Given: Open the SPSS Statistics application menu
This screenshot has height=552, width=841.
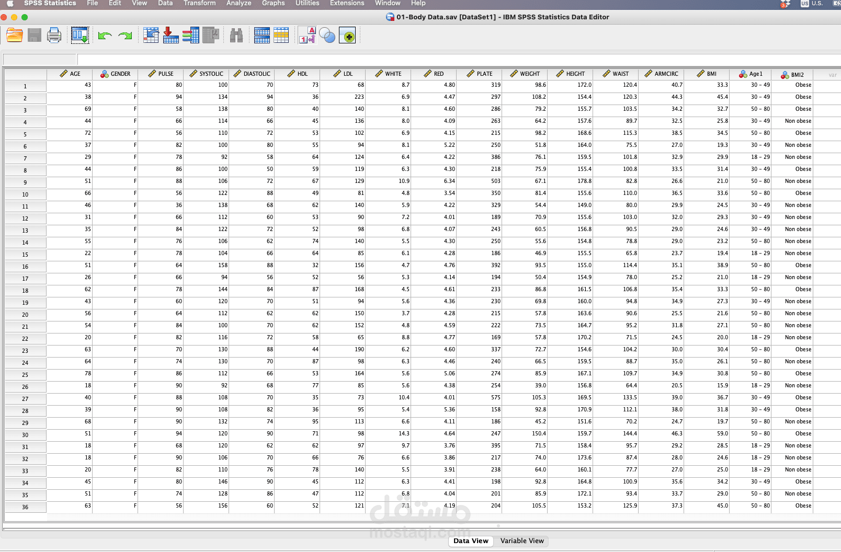Looking at the screenshot, I should 50,4.
